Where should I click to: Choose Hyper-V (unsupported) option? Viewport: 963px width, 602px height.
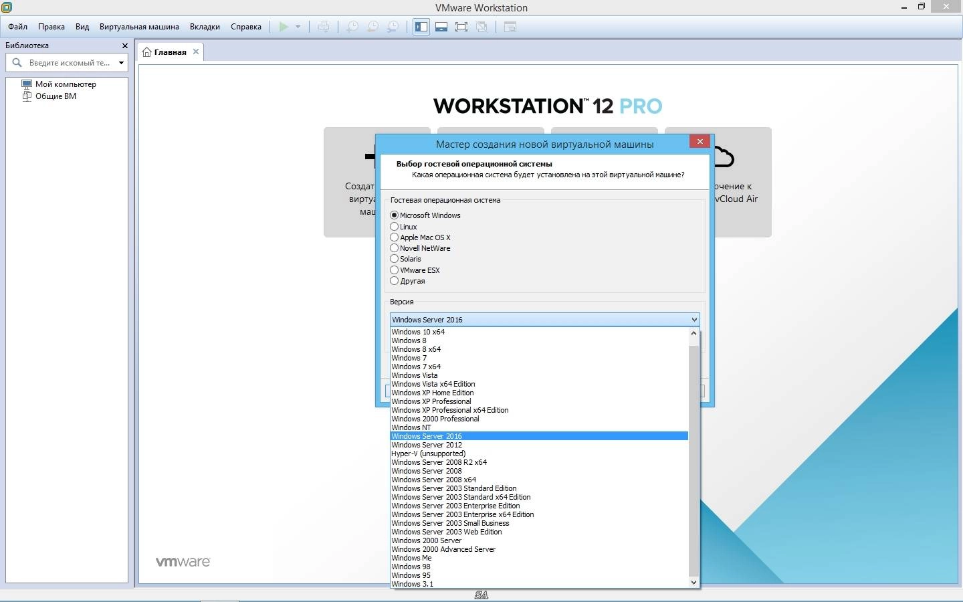click(539, 454)
